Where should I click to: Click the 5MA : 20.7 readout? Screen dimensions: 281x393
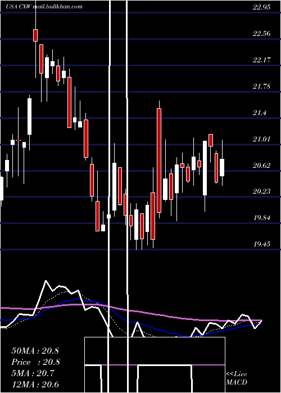(x=33, y=373)
